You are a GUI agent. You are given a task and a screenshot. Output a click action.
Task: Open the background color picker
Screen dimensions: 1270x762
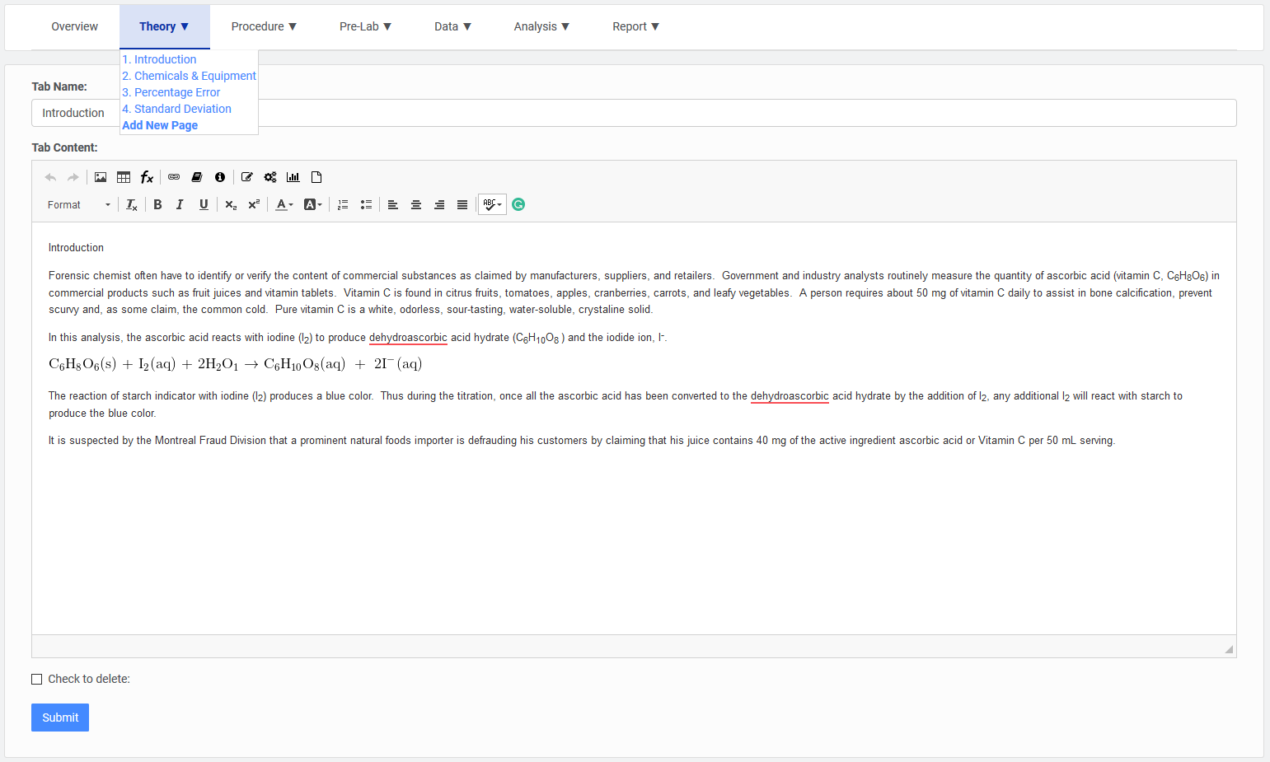(313, 204)
